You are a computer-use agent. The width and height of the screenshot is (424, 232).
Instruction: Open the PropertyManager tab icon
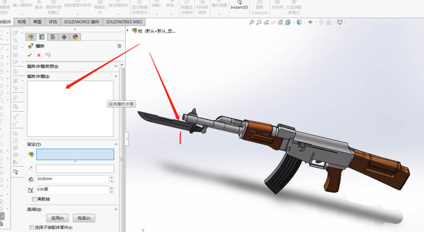tap(42, 37)
